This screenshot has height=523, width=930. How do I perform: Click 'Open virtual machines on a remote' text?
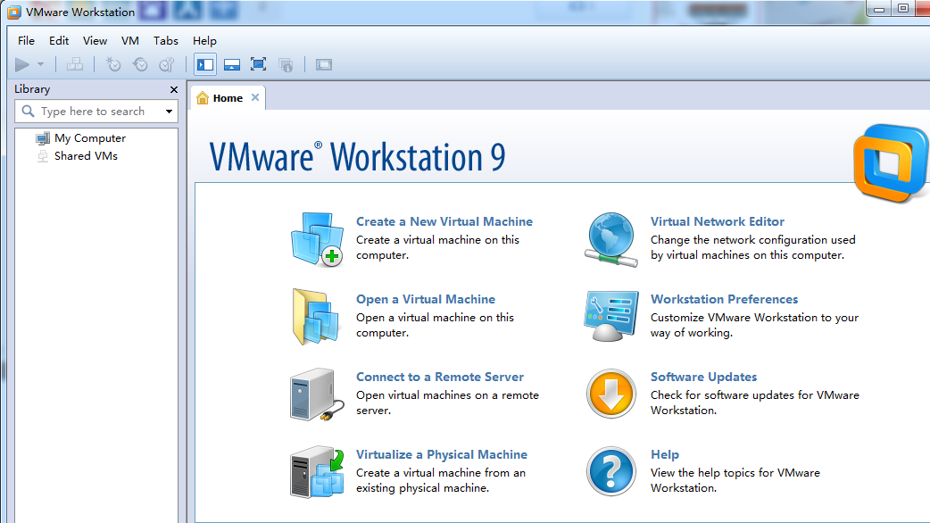pos(447,394)
